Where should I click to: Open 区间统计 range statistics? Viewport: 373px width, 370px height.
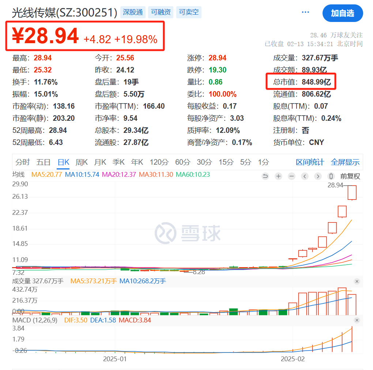(x=310, y=162)
